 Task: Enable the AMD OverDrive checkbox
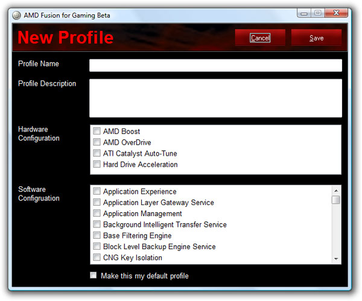pyautogui.click(x=97, y=142)
